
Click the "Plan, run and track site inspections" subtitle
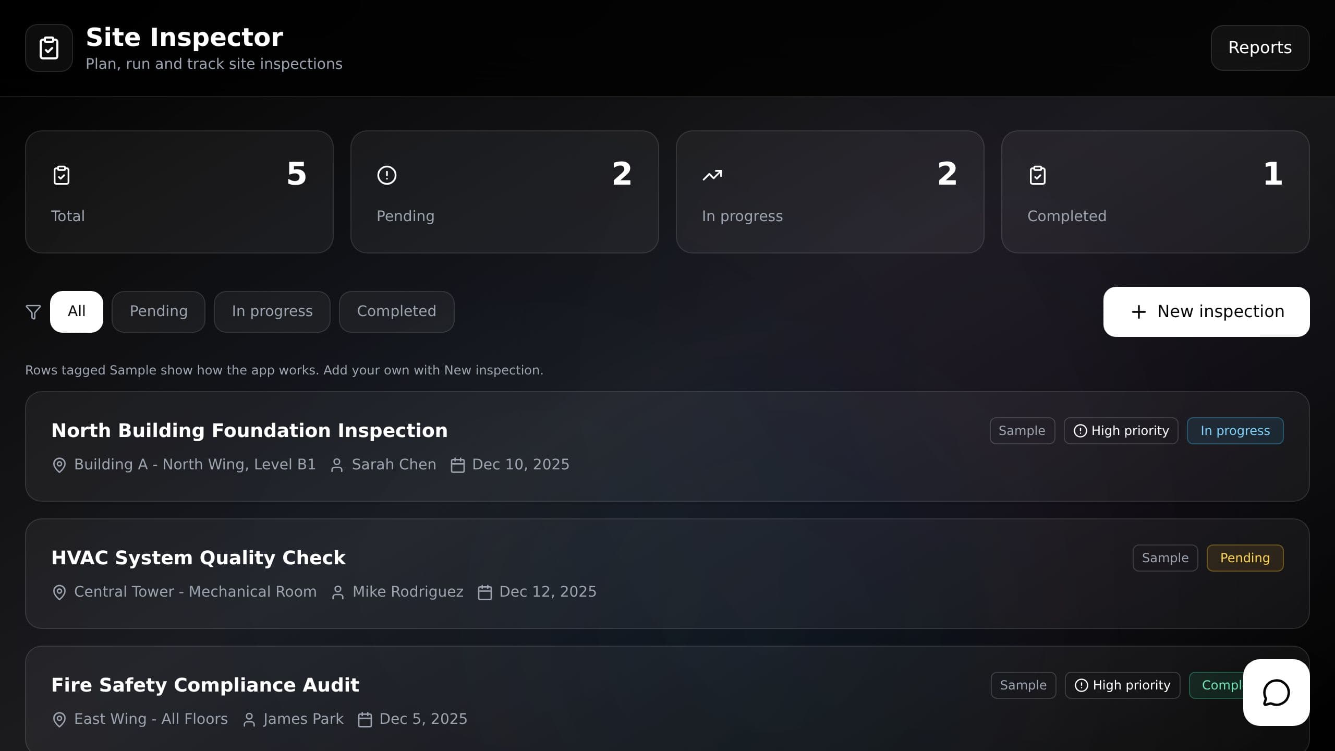[214, 64]
